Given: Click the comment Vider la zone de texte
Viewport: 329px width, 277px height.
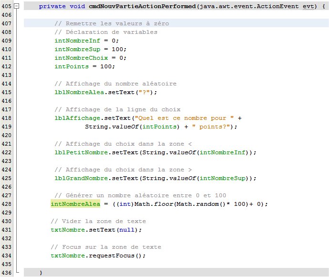Looking at the screenshot, I should click(98, 222).
